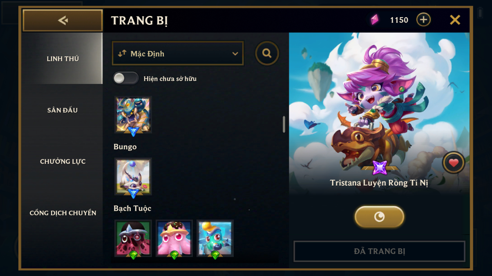Click the back arrow button
492x276 pixels.
[x=63, y=20]
